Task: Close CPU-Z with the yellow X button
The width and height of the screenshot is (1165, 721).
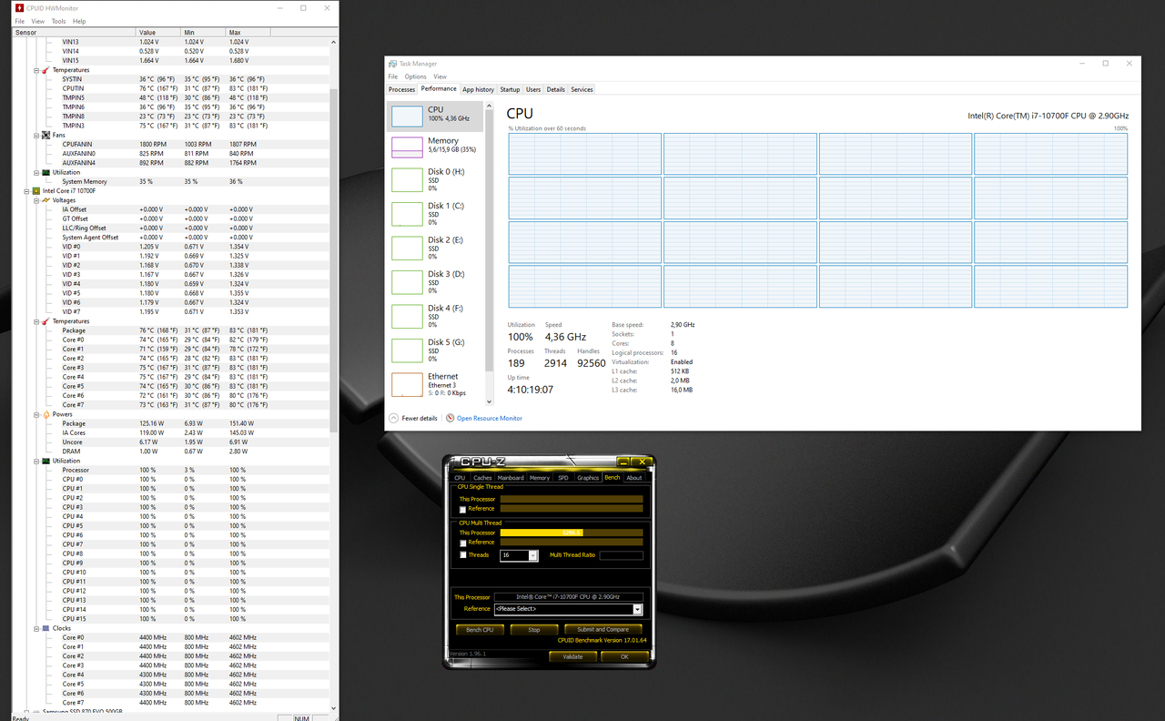Action: tap(642, 462)
